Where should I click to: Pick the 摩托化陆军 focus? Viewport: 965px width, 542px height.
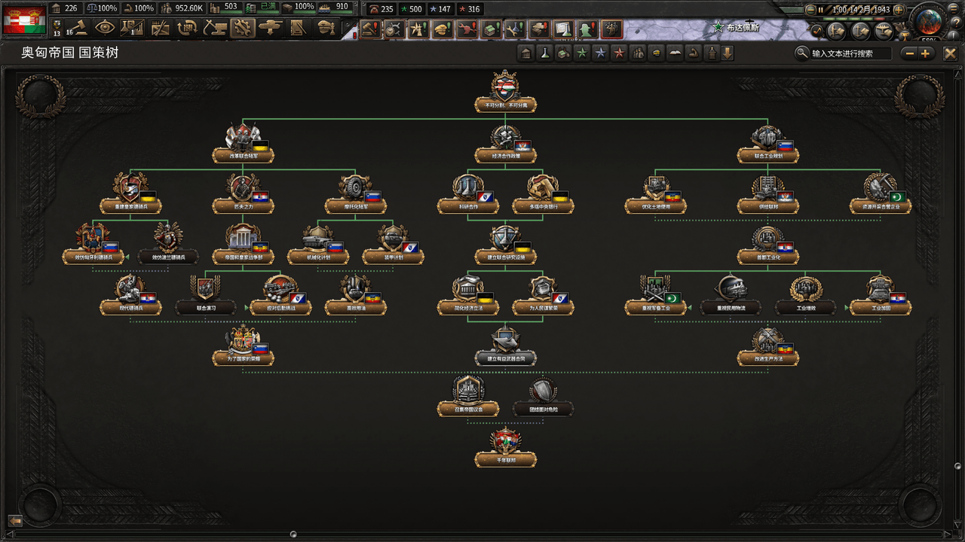[355, 193]
